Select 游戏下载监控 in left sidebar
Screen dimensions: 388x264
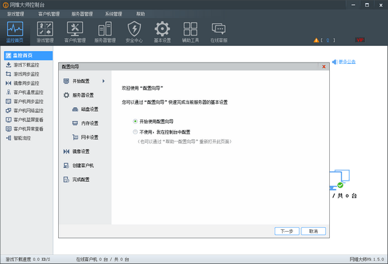click(x=26, y=65)
